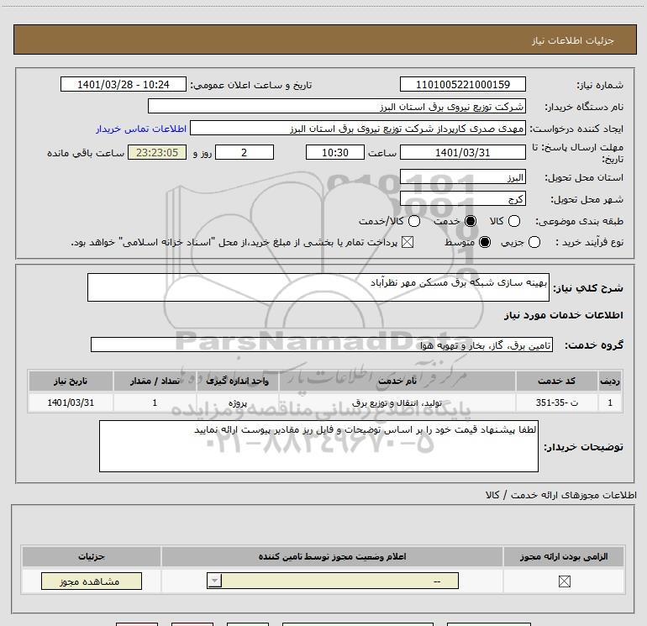
Task: Toggle the mandatory permit checkbox
Action: tap(564, 581)
